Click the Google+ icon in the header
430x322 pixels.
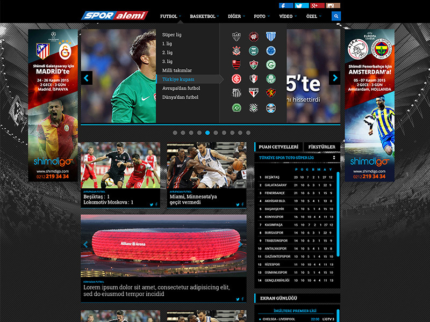coord(317,5)
